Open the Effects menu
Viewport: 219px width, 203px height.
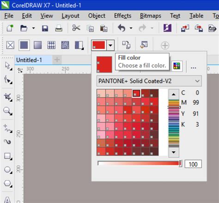coord(122,16)
